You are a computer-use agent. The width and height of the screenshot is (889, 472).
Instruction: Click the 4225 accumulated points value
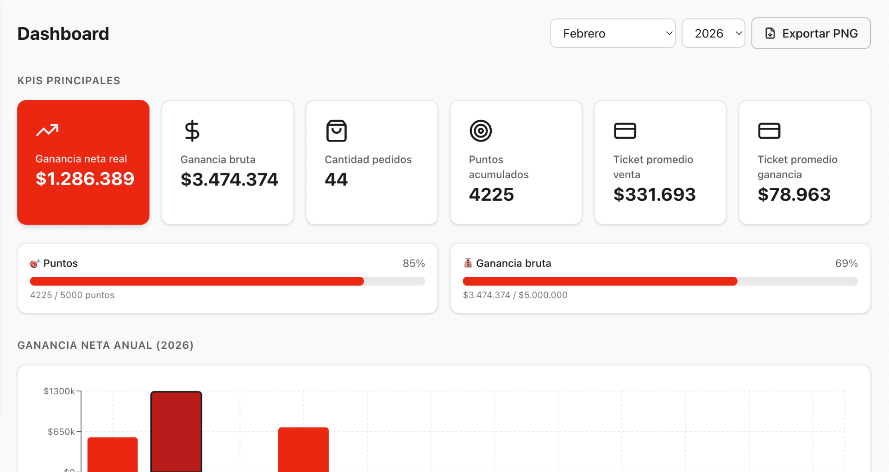[x=491, y=194]
